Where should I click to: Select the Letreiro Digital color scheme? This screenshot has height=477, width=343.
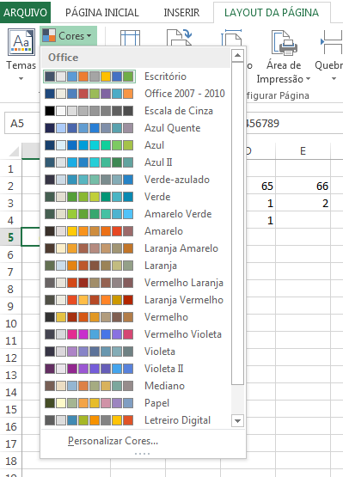pyautogui.click(x=136, y=420)
